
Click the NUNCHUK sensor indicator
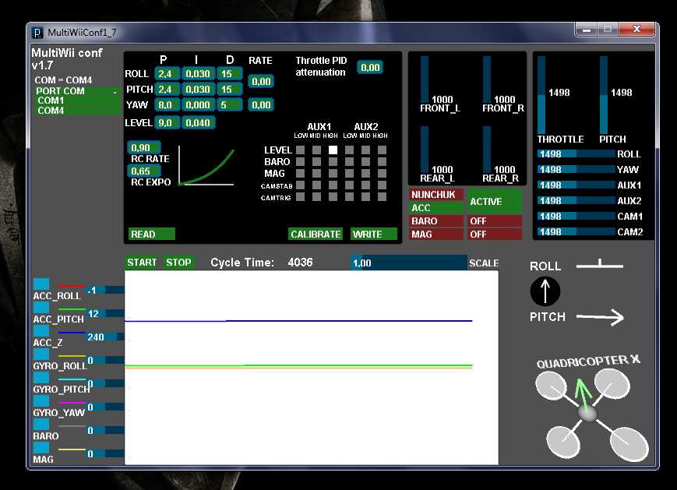(x=436, y=194)
